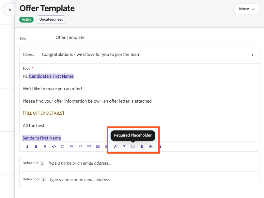The image size is (264, 198).
Task: Click the 'Please find your offer information' line
Action: click(88, 101)
